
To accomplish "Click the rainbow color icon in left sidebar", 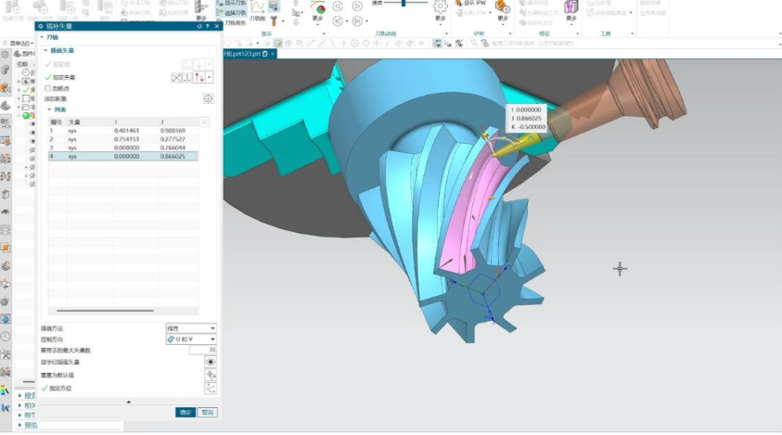I will coord(6,390).
